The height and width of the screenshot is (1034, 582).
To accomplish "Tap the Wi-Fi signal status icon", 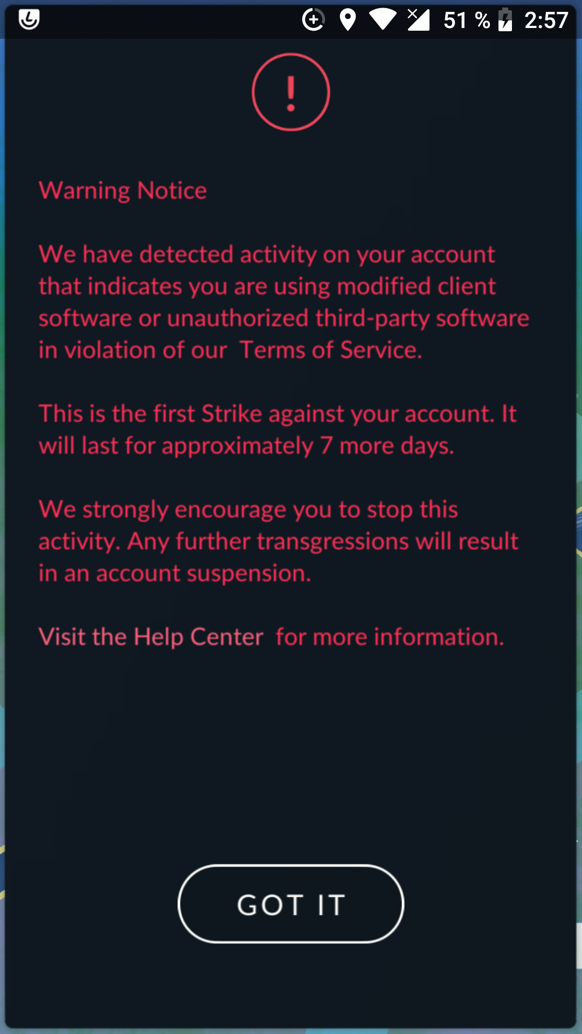I will (x=383, y=20).
